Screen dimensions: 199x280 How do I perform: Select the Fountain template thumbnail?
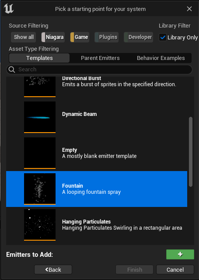pyautogui.click(x=40, y=189)
